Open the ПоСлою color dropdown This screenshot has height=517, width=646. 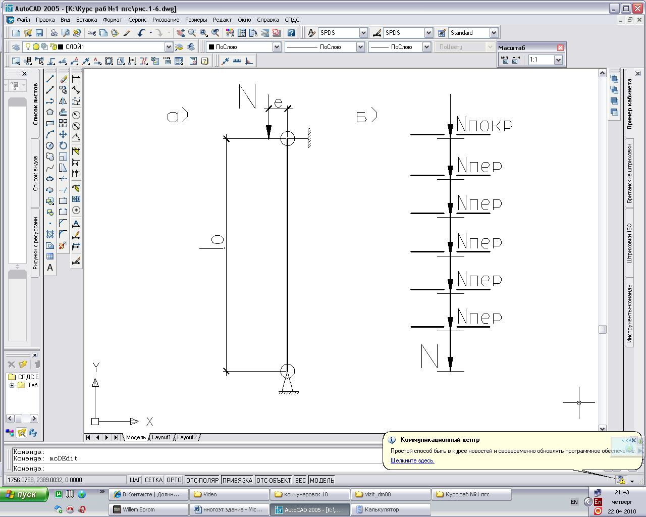(x=277, y=47)
